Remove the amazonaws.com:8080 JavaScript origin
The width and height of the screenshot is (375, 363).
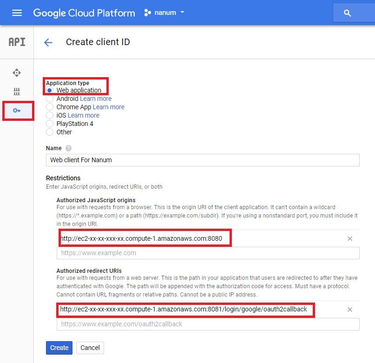[349, 238]
